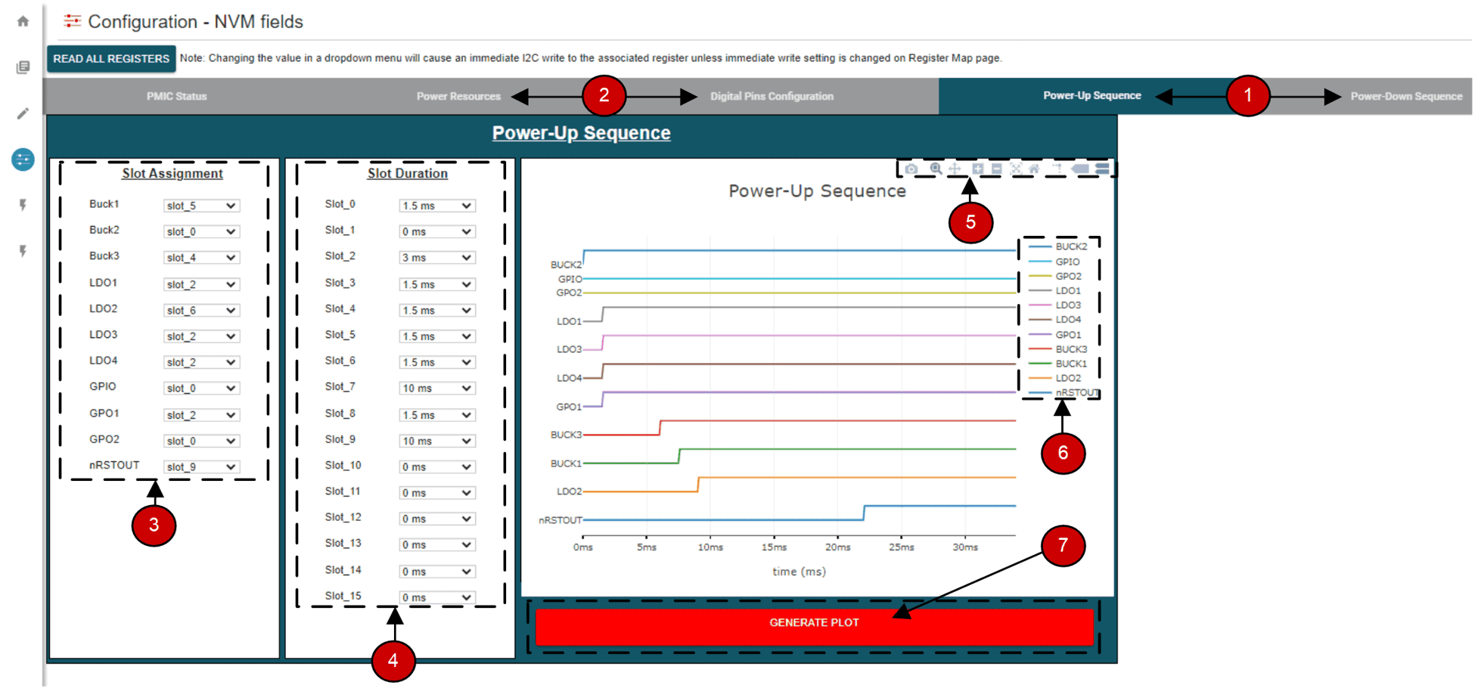
Task: Expand the Slot_7 duration dropdown
Action: pos(436,389)
